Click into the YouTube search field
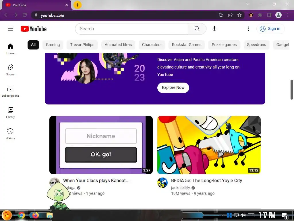 [x=131, y=29]
